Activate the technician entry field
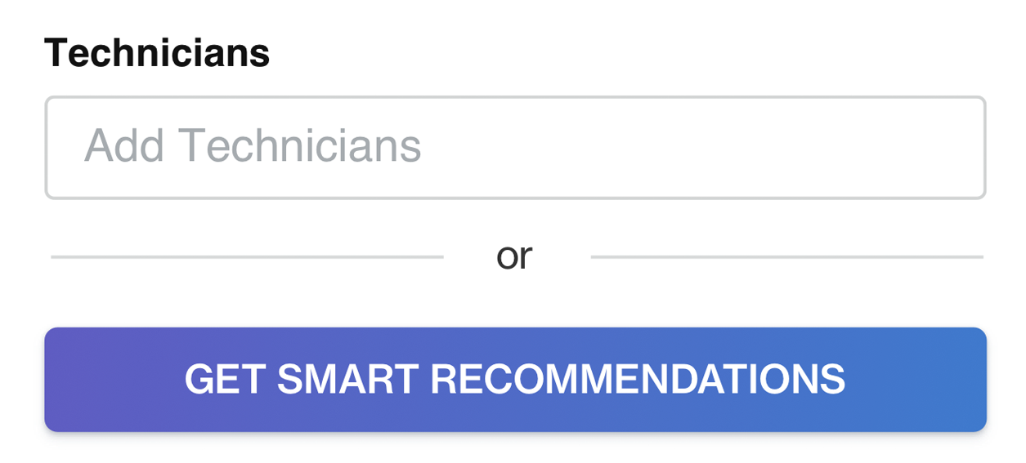Screen dimensions: 1026x463 coord(515,148)
